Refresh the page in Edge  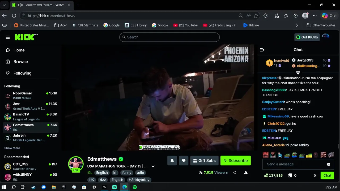14,16
